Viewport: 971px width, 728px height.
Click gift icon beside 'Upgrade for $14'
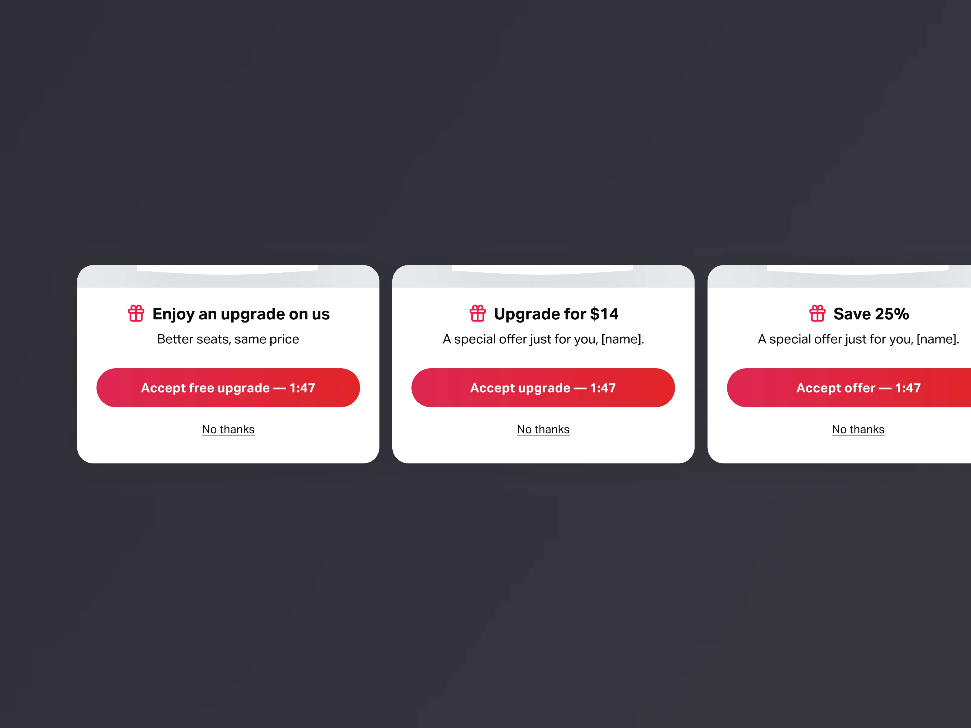[x=478, y=313]
